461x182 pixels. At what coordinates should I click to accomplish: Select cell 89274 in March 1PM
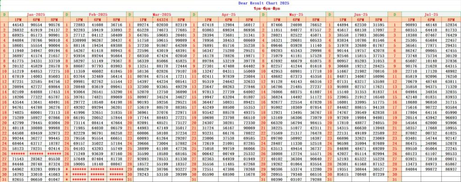point(143,25)
